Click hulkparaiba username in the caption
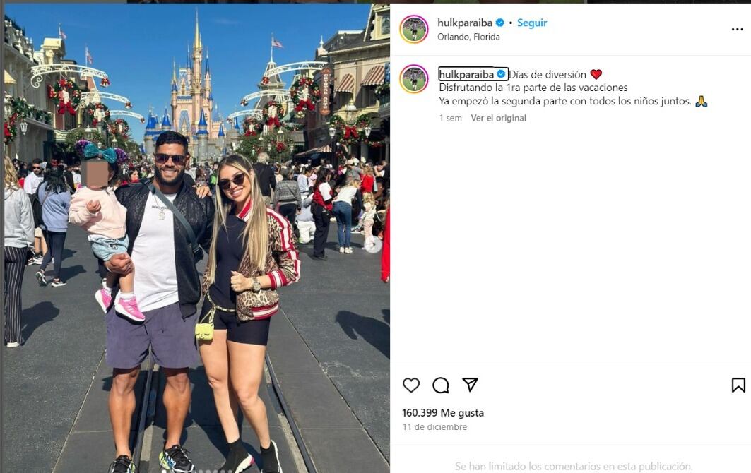Screen dimensions: 751x473 coord(466,74)
